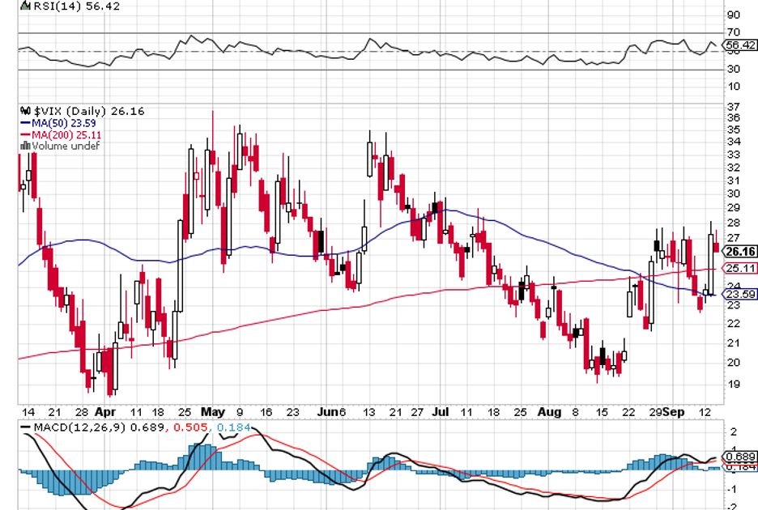The height and width of the screenshot is (510, 758).
Task: Click the candlestick icon before $VIX (Daily)
Action: coord(25,111)
